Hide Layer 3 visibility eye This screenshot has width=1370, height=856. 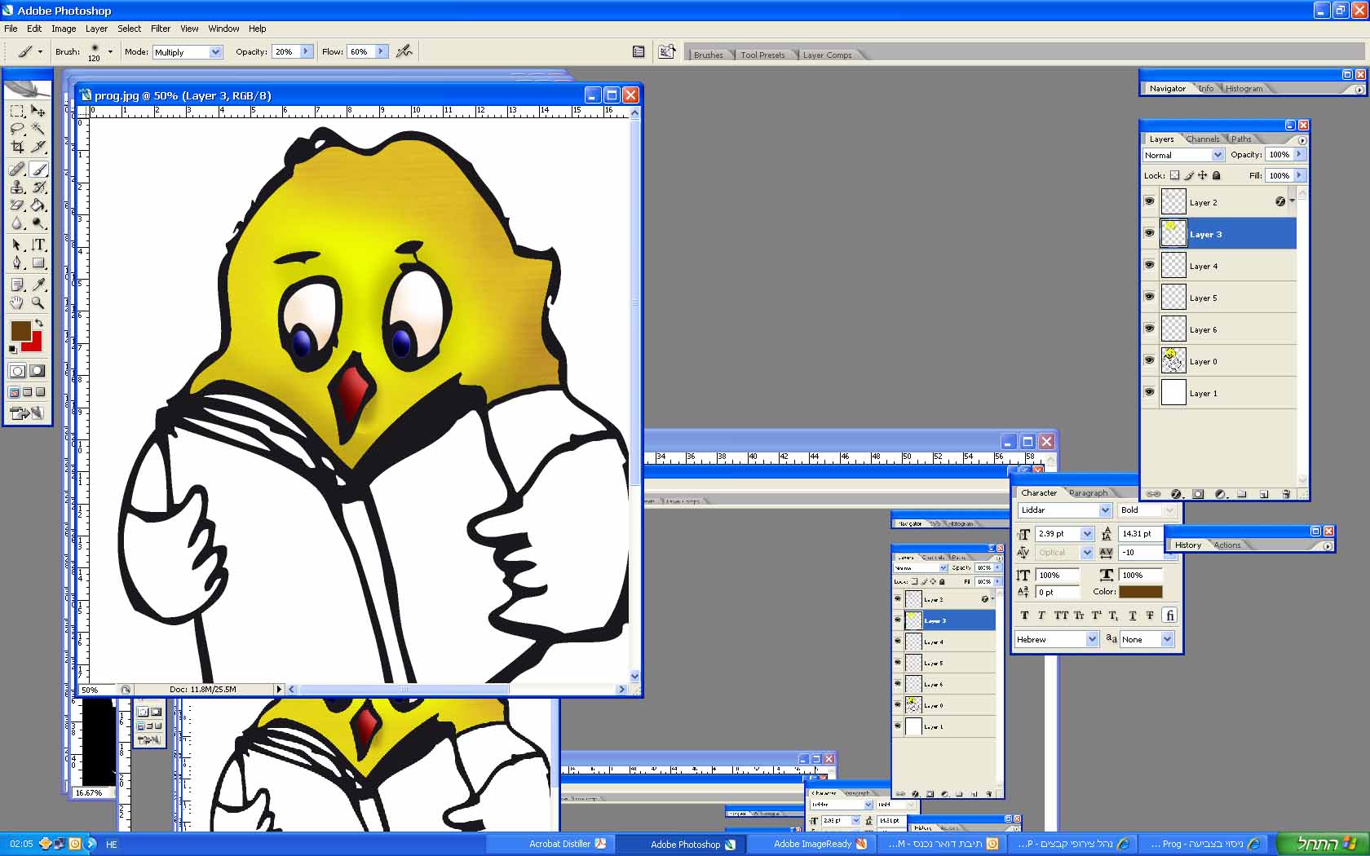click(x=1150, y=233)
